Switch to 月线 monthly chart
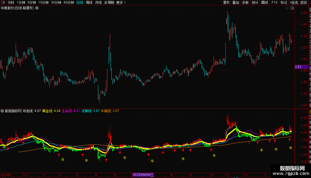This screenshot has height=178, width=311. pyautogui.click(x=98, y=2)
